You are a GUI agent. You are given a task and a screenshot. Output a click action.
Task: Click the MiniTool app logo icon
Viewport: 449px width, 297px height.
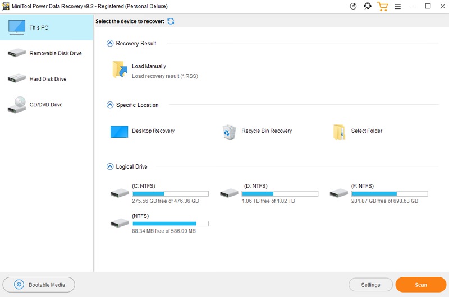(6, 6)
